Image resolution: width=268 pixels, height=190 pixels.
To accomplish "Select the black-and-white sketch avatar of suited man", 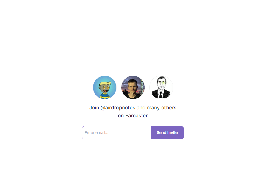I will [161, 87].
